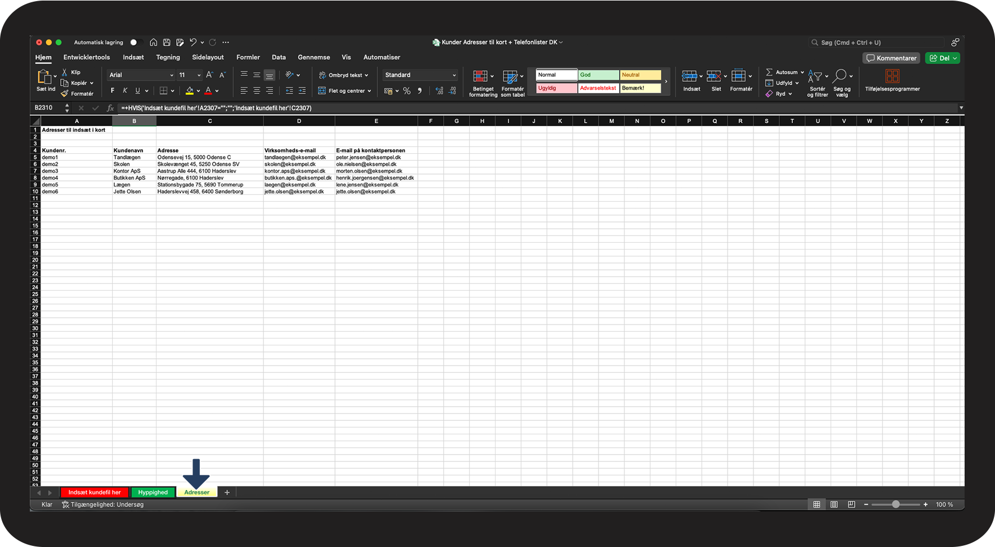Image resolution: width=995 pixels, height=547 pixels.
Task: Toggle italic K formatting
Action: [x=125, y=91]
